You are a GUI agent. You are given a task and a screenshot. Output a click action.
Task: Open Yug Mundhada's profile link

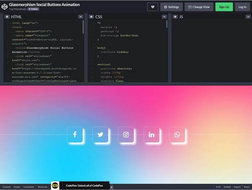[x=18, y=9]
